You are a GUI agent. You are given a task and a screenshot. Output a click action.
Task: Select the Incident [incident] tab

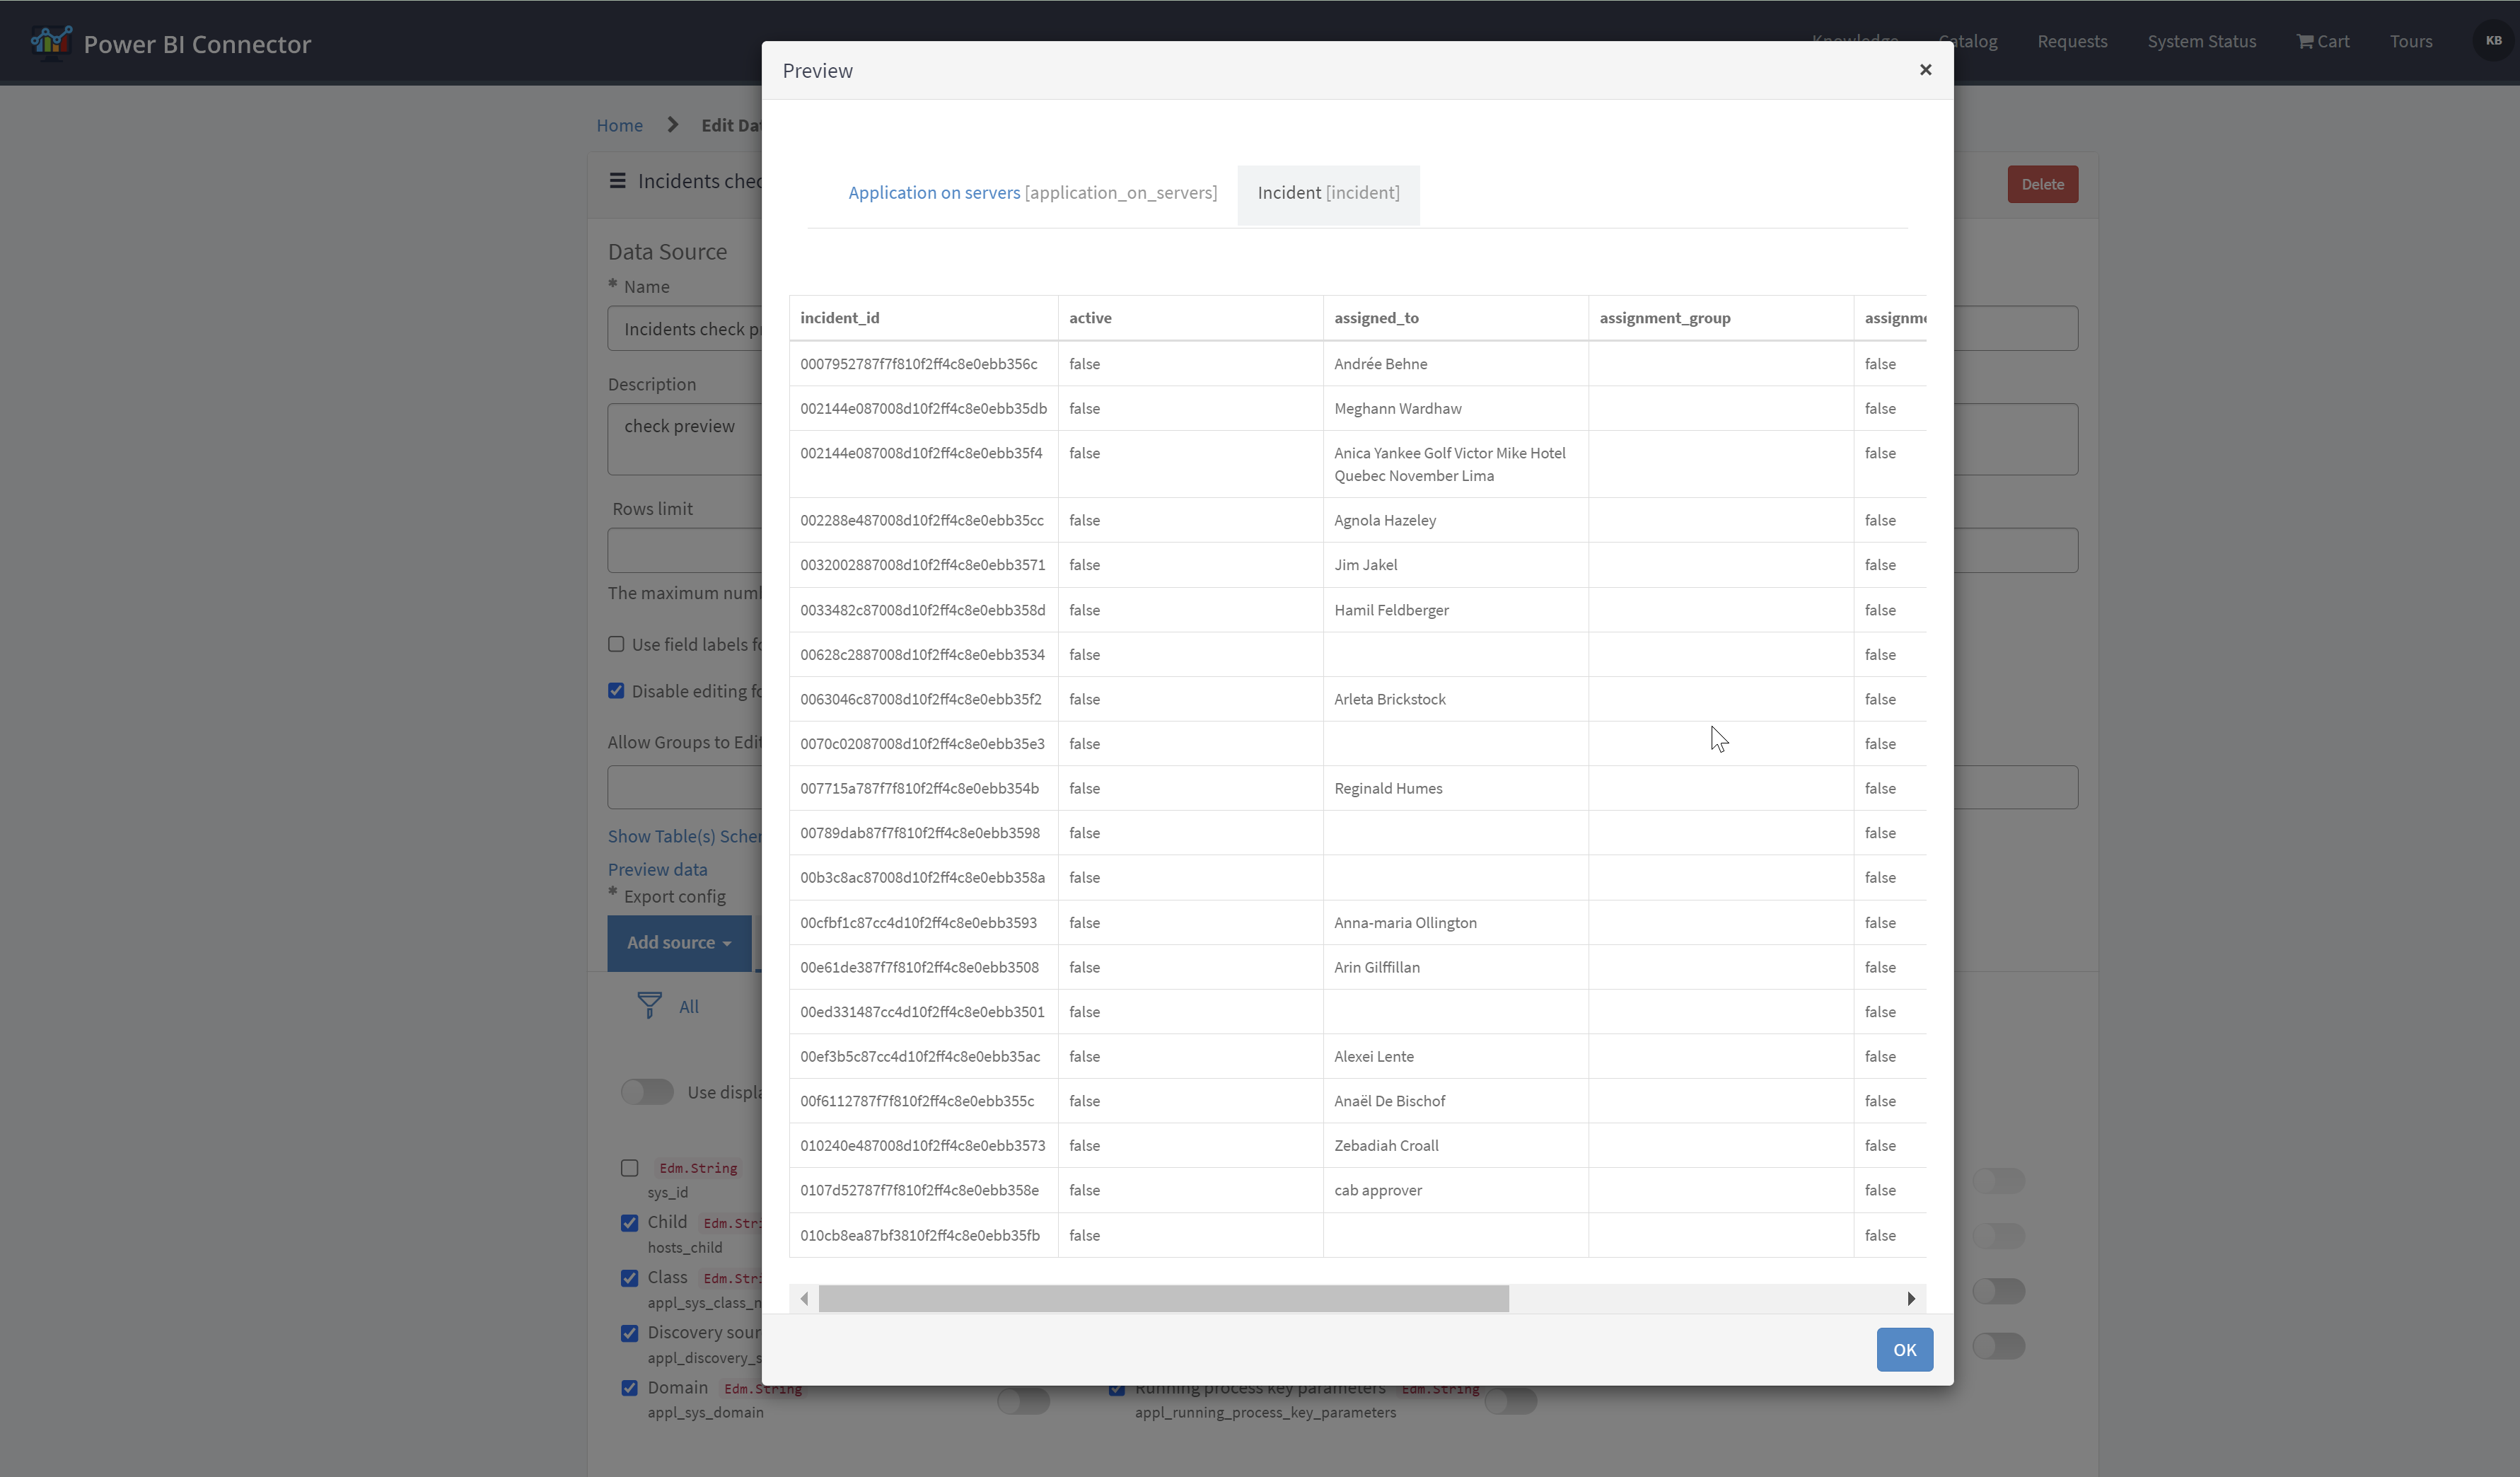click(1328, 193)
